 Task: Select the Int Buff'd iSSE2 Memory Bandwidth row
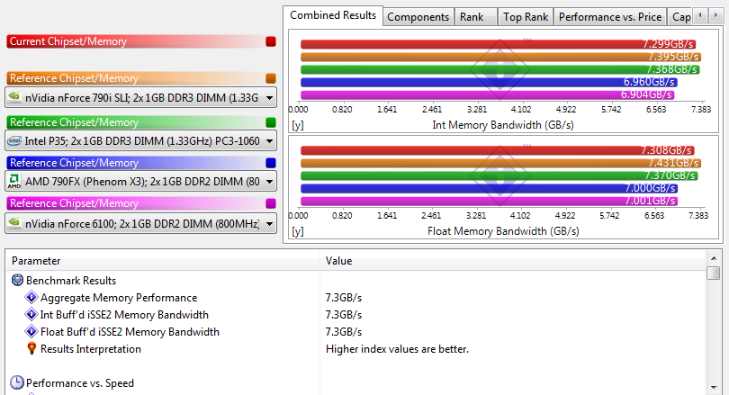coord(355,315)
